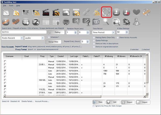The height and width of the screenshot is (115, 161).
Task: Click the table list icon
Action: [46, 22]
